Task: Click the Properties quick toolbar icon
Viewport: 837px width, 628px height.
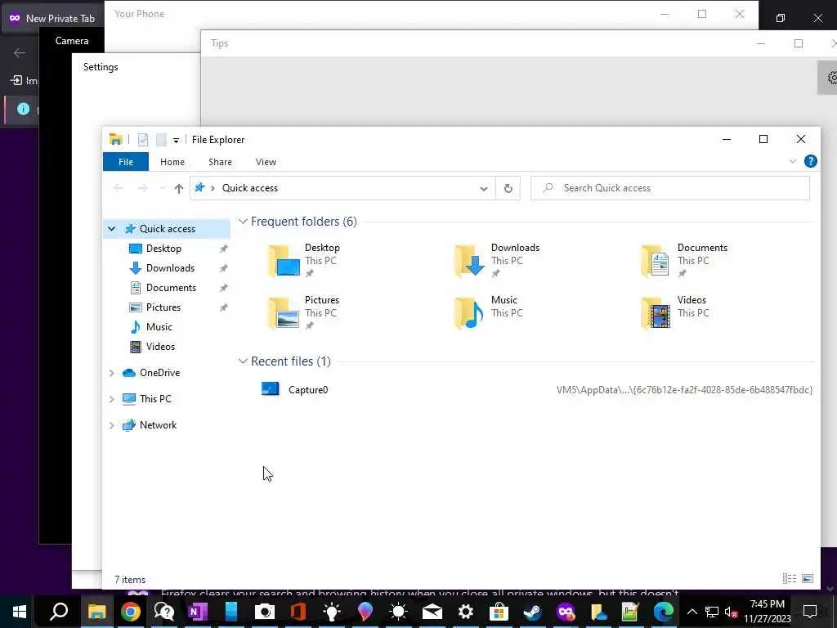Action: pyautogui.click(x=142, y=140)
